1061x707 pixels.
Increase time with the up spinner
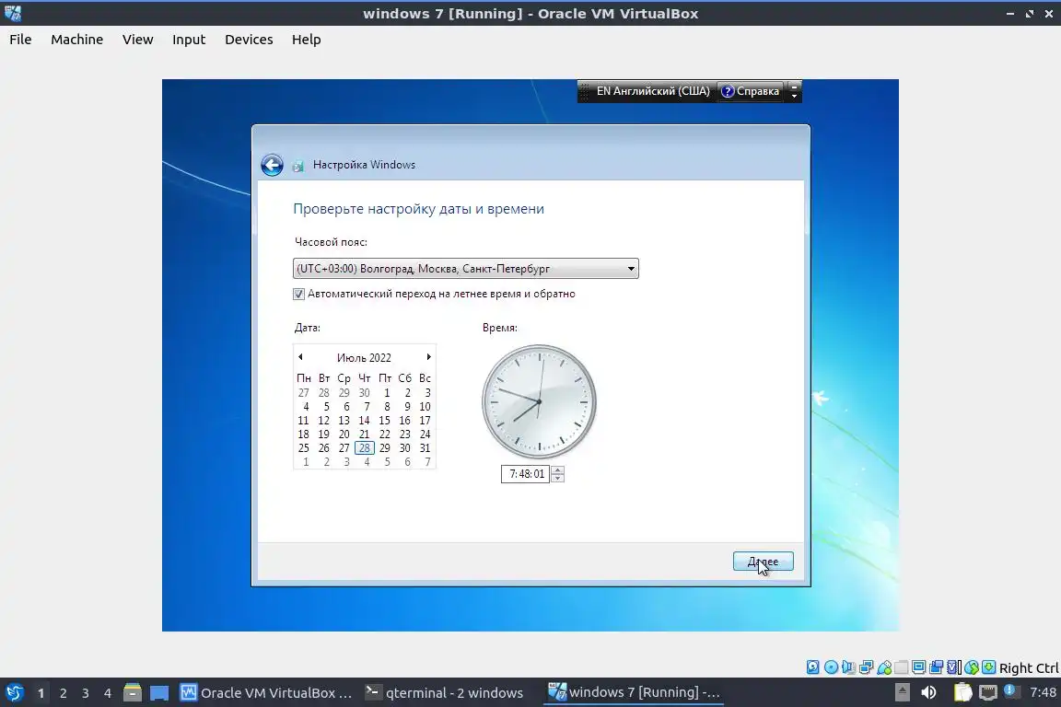557,470
